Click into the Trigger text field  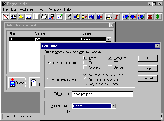(102, 94)
